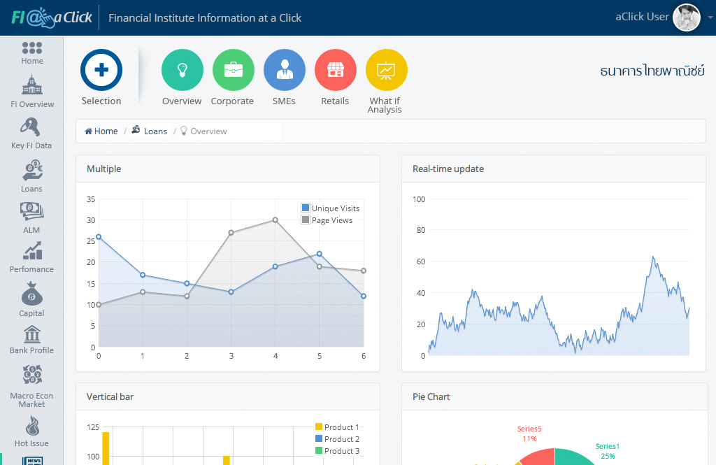Open ALM banknotes icon
This screenshot has width=716, height=465.
point(31,211)
